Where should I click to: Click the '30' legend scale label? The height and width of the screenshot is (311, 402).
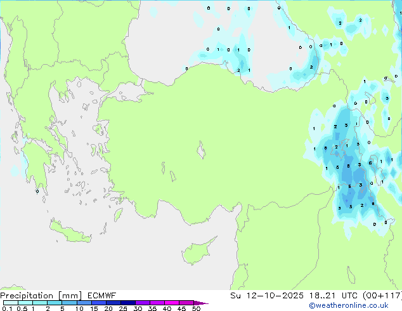138,308
